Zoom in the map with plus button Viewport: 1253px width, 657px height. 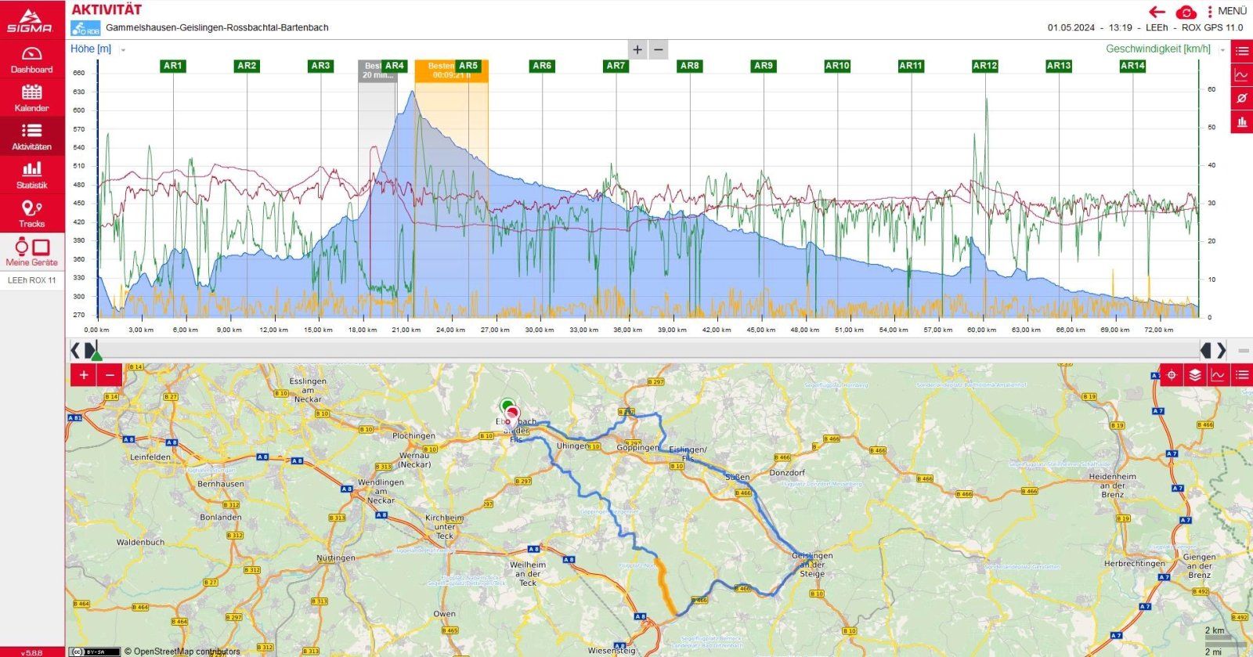pos(83,375)
